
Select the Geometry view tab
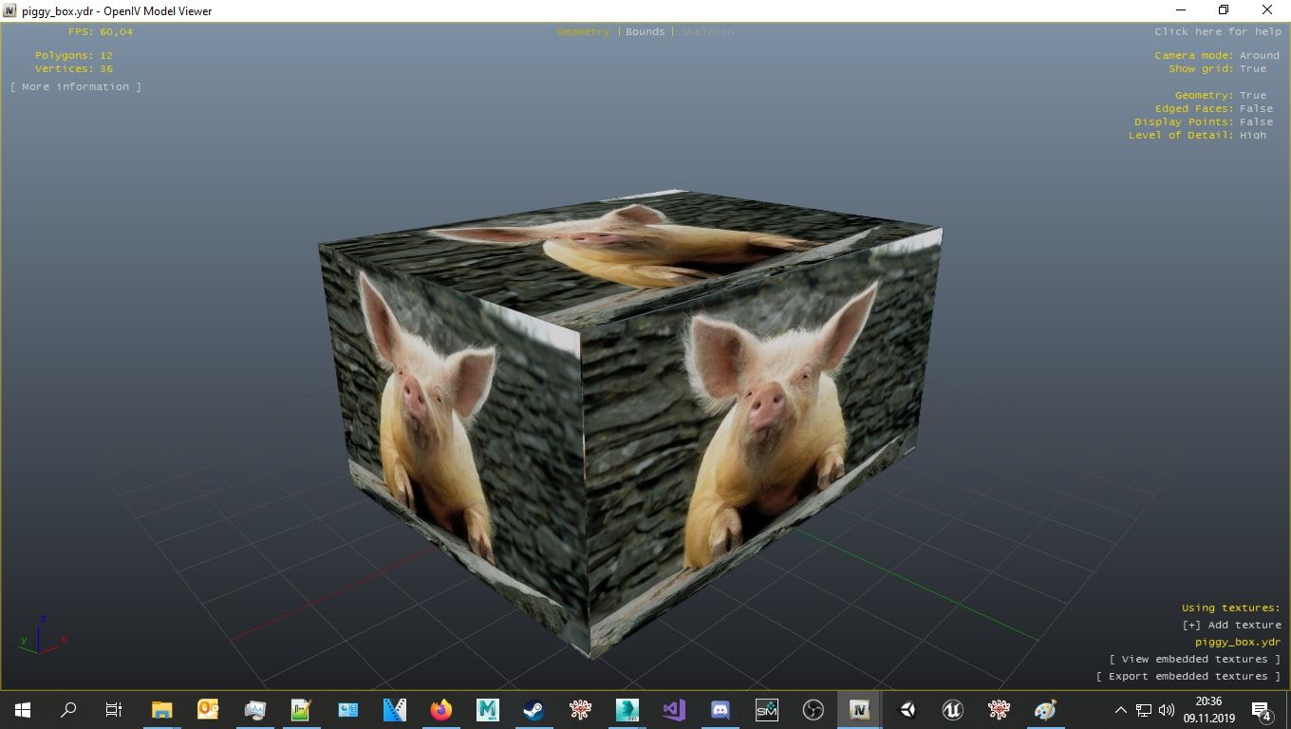tap(583, 31)
